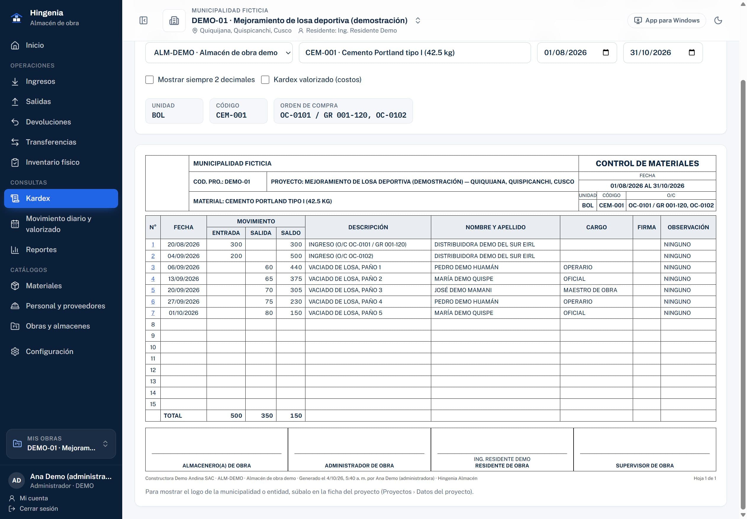This screenshot has width=747, height=519.
Task: Open the Salidas section
Action: coord(61,101)
